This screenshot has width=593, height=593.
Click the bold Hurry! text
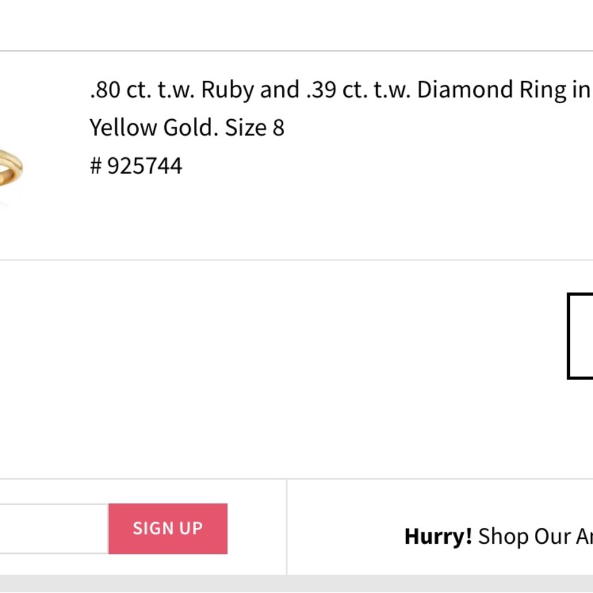click(x=437, y=535)
